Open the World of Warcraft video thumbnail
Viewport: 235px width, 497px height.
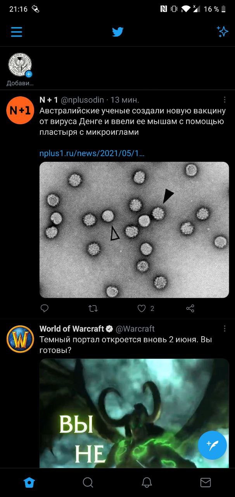tap(134, 413)
